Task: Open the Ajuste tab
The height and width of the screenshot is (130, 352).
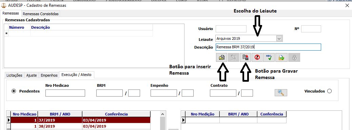Action: [32, 75]
